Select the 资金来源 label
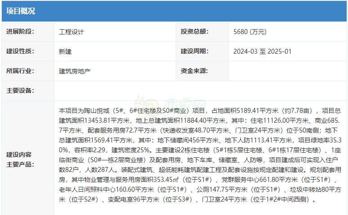Viewport: 348px width, 215px height. point(194,71)
